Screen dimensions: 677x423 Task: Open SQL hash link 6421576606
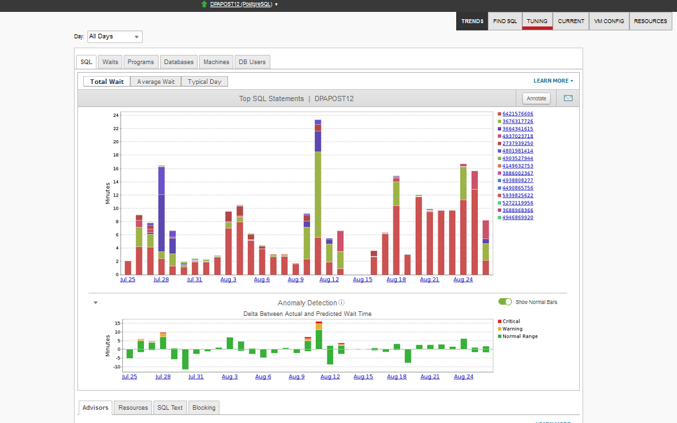(x=518, y=114)
